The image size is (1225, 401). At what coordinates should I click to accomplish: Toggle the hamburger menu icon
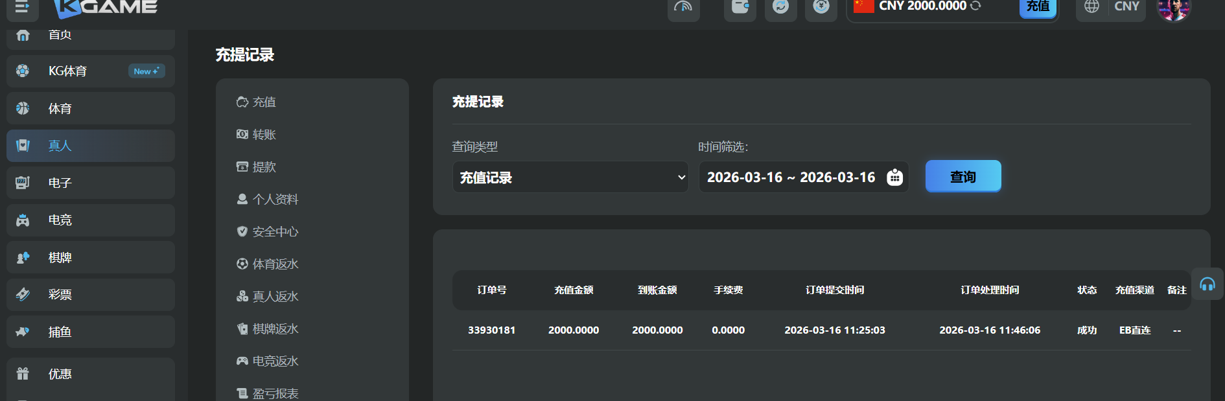[x=22, y=6]
